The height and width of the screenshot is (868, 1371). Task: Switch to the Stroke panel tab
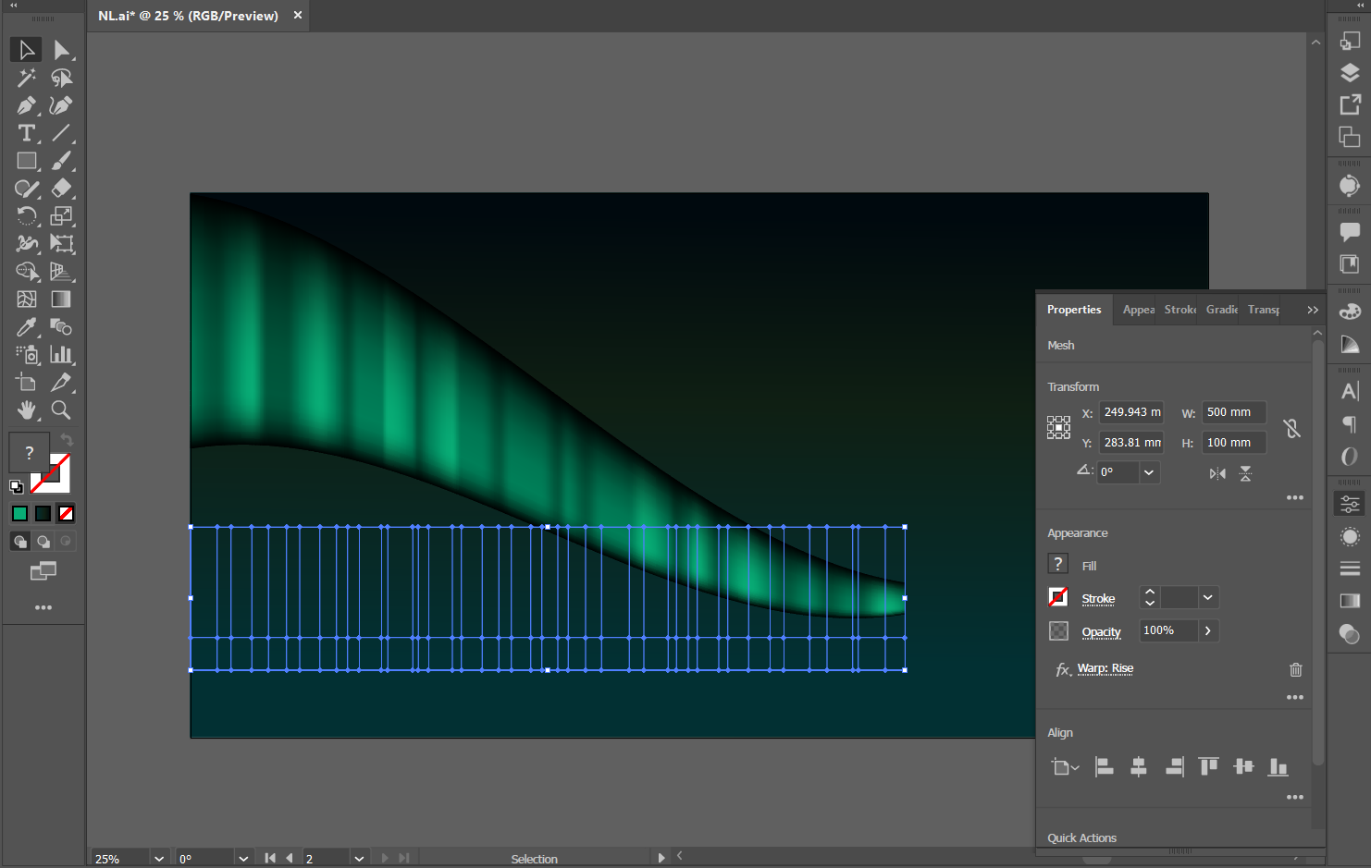[1180, 310]
